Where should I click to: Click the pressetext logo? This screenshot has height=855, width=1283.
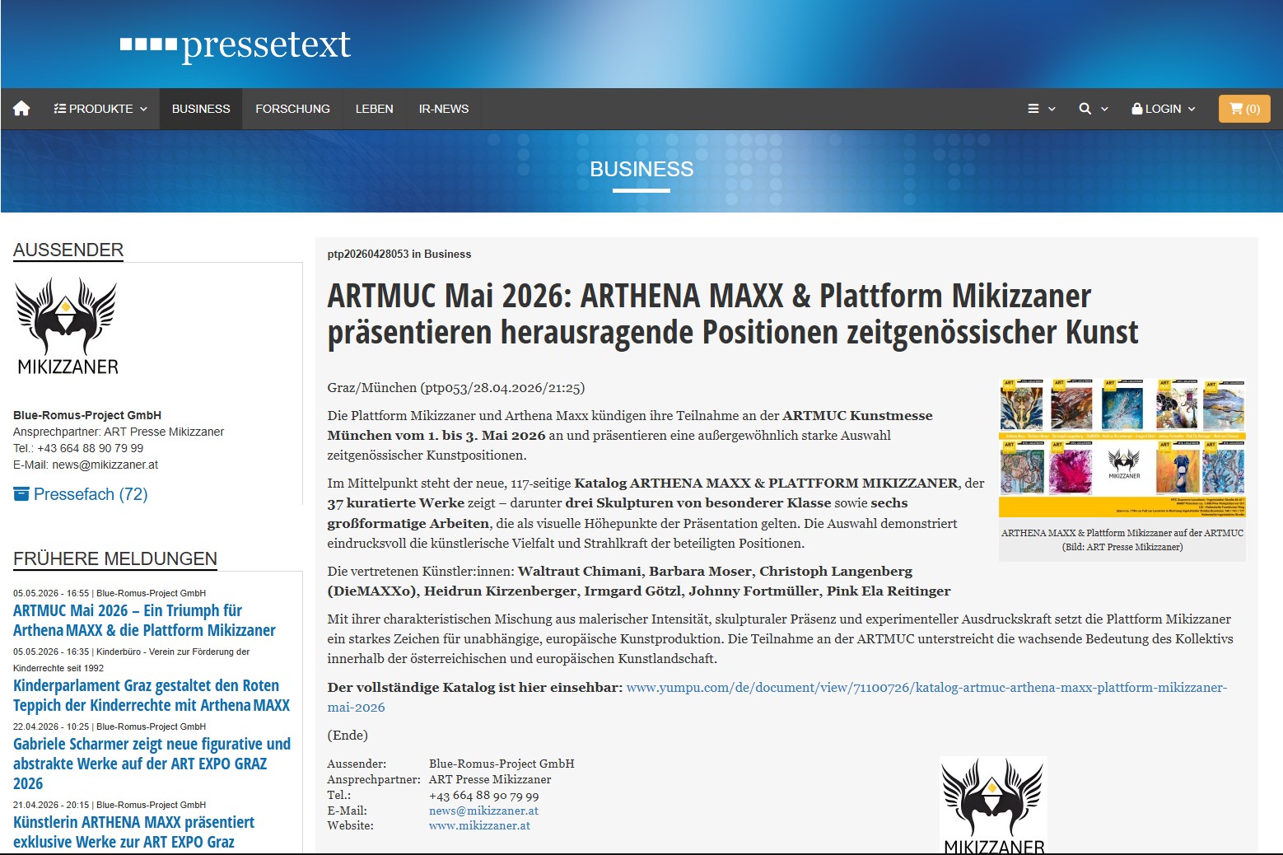pos(236,44)
